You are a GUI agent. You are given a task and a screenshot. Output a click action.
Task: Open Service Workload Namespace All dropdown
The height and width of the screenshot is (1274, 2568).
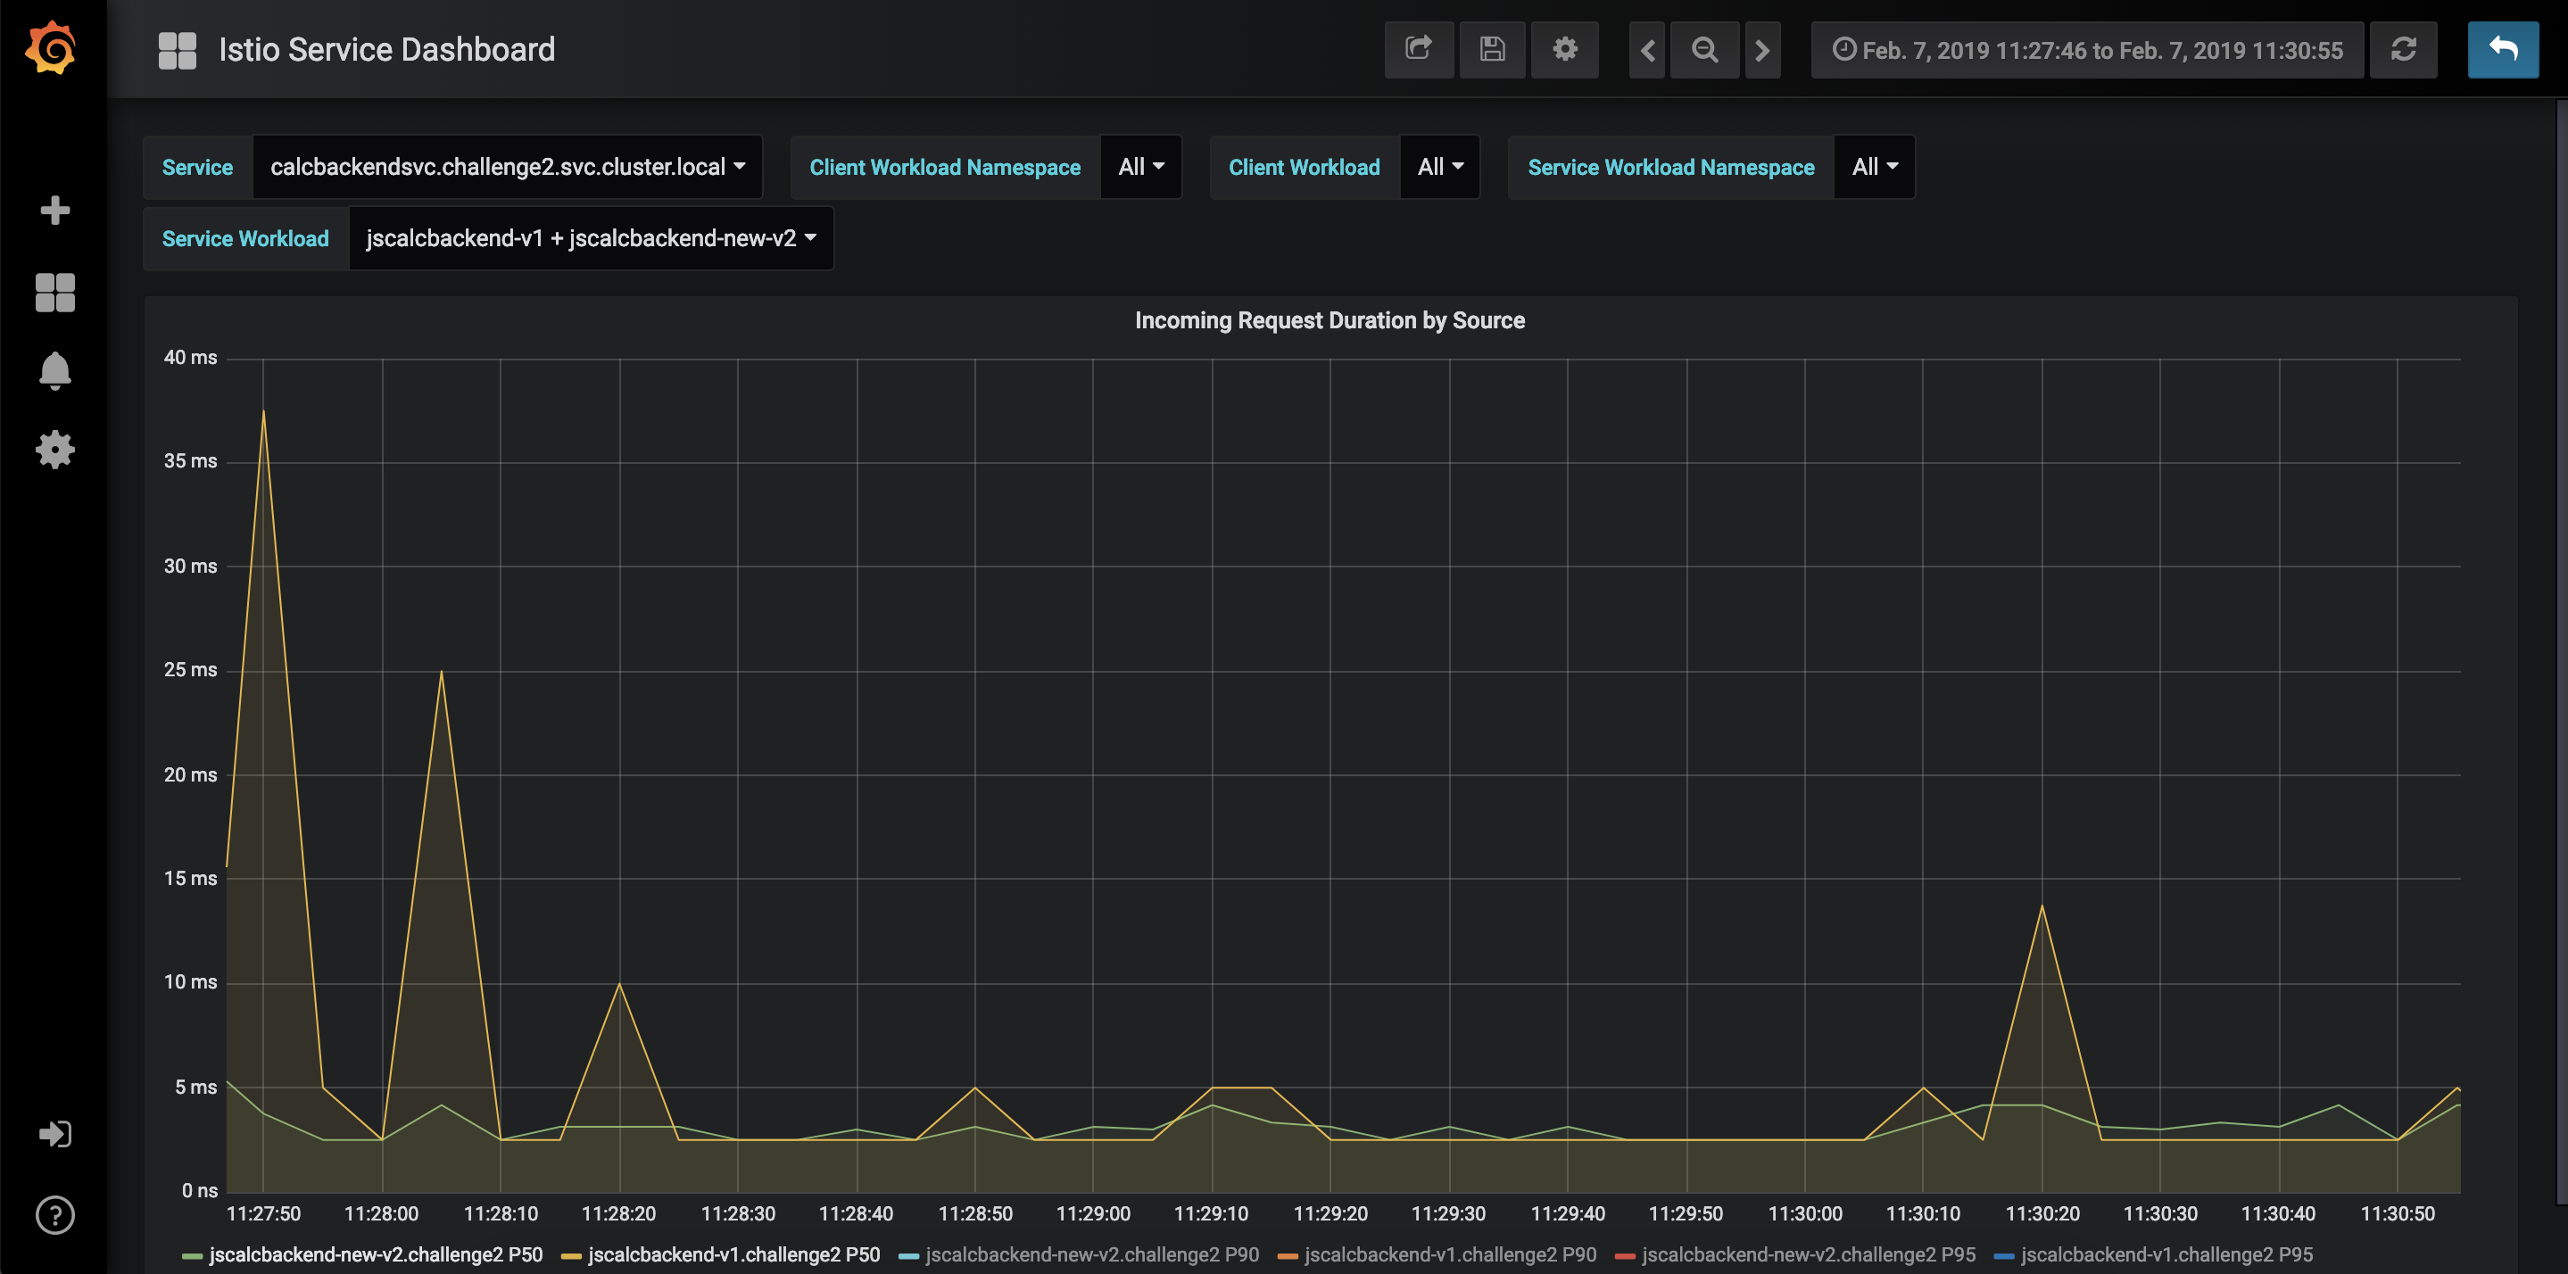coord(1876,168)
